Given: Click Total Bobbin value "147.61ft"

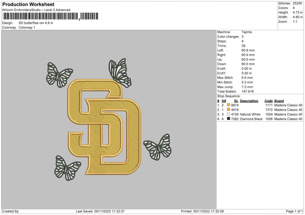Looking at the screenshot, I should pos(248,91).
